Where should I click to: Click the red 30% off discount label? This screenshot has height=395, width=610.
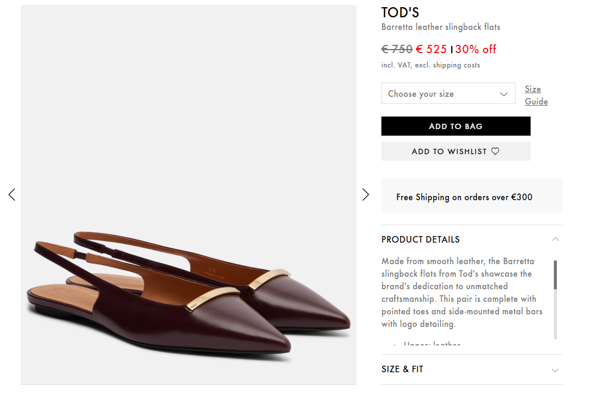coord(476,49)
